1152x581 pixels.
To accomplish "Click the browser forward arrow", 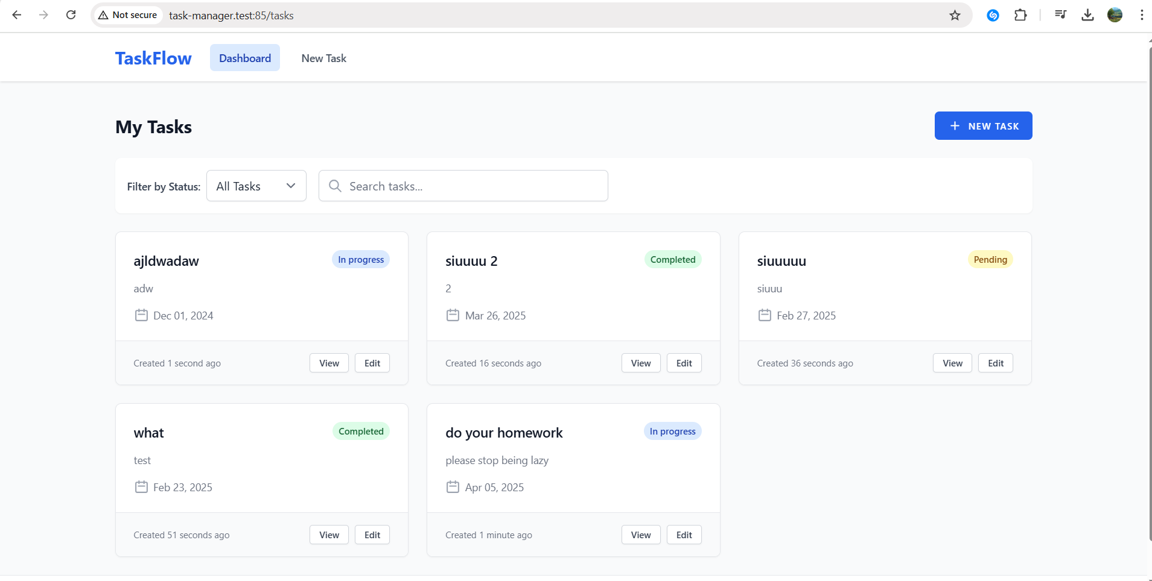I will pos(43,15).
